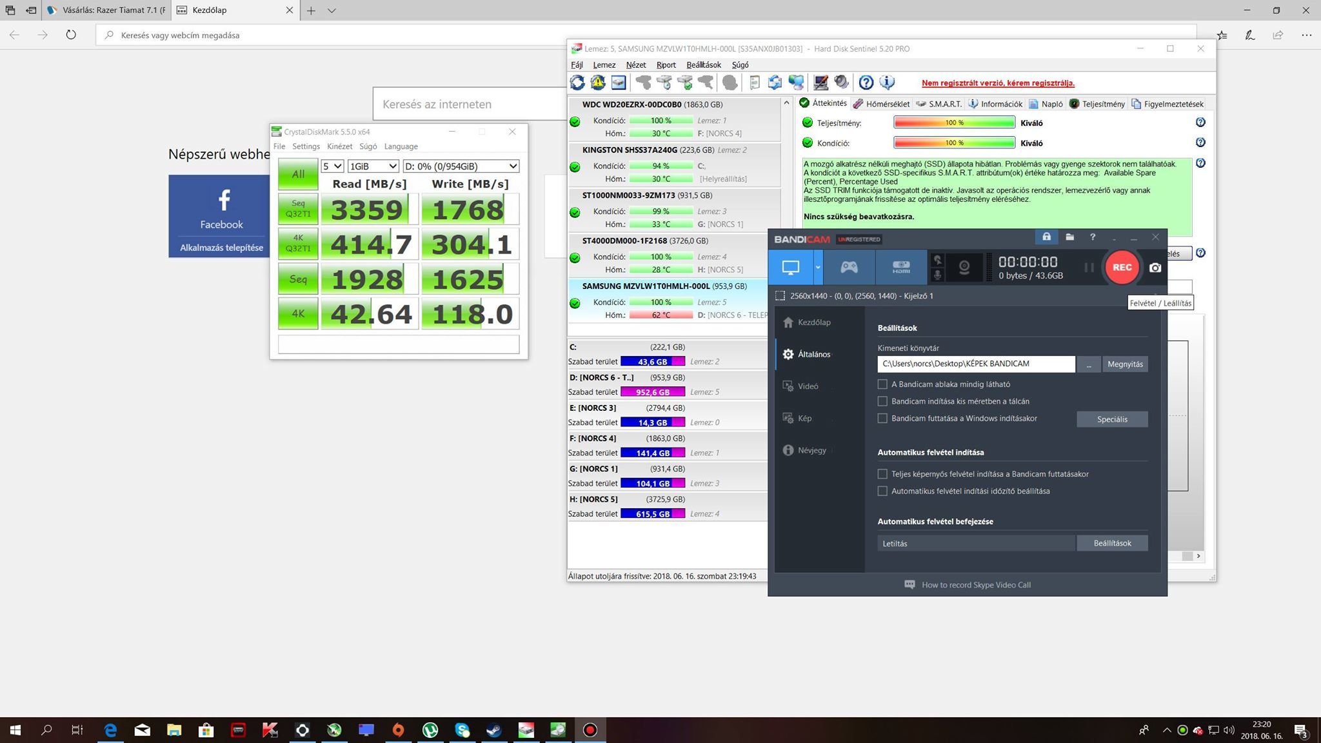
Task: Click 'Nem regisztrált verzió, kérem regisztrálja' link
Action: 998,83
